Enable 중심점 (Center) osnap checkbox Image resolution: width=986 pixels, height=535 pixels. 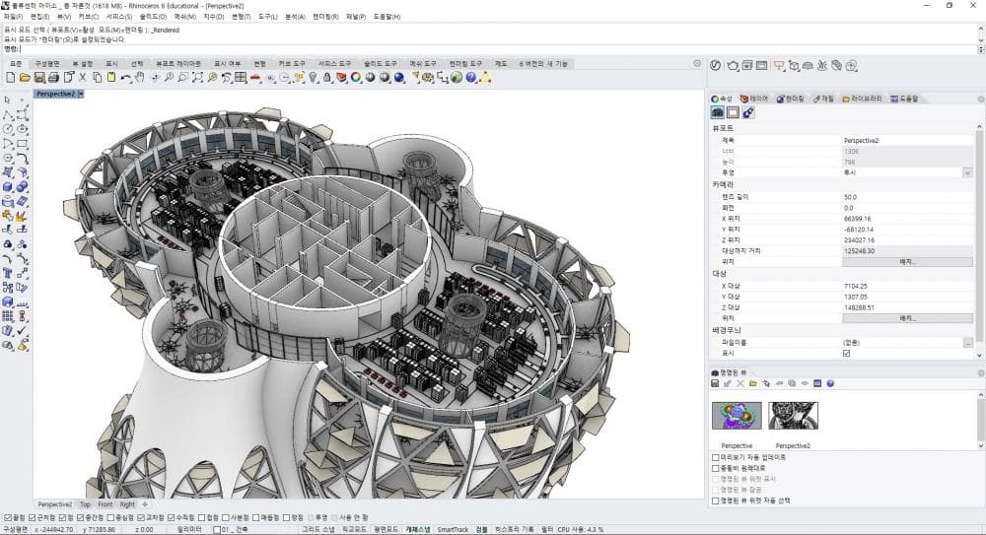tap(110, 517)
